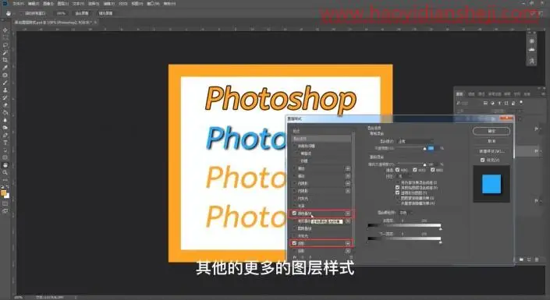This screenshot has height=300, width=550.
Task: Enable the 图案叠加 Pattern Overlay checkbox
Action: point(294,228)
